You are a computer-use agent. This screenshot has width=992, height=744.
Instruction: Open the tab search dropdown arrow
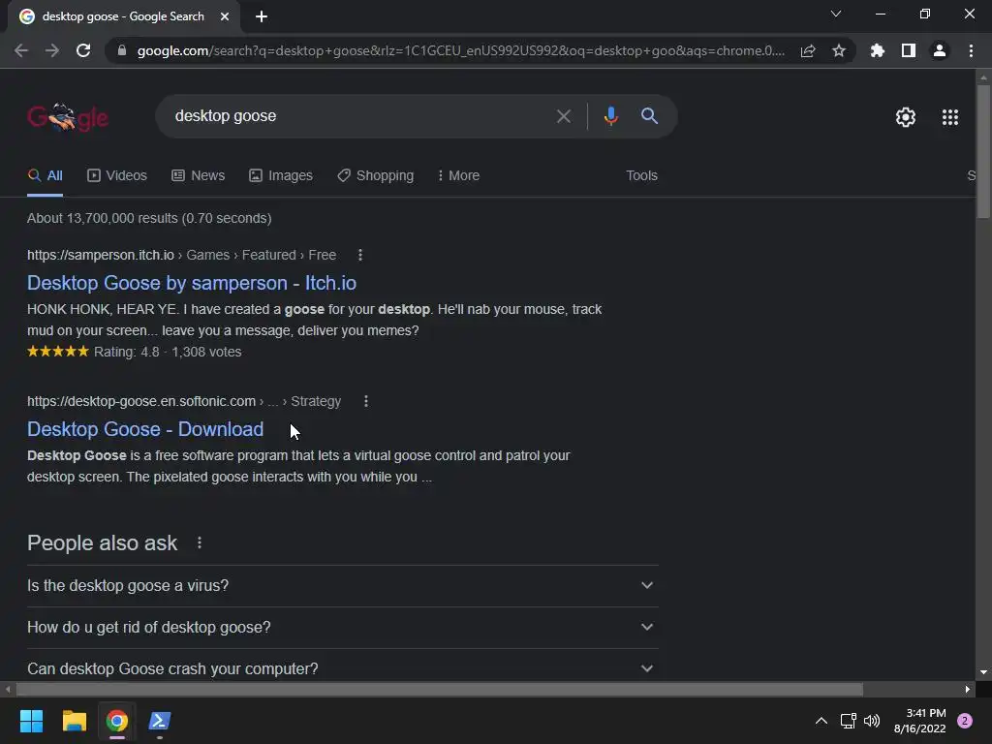tap(836, 14)
